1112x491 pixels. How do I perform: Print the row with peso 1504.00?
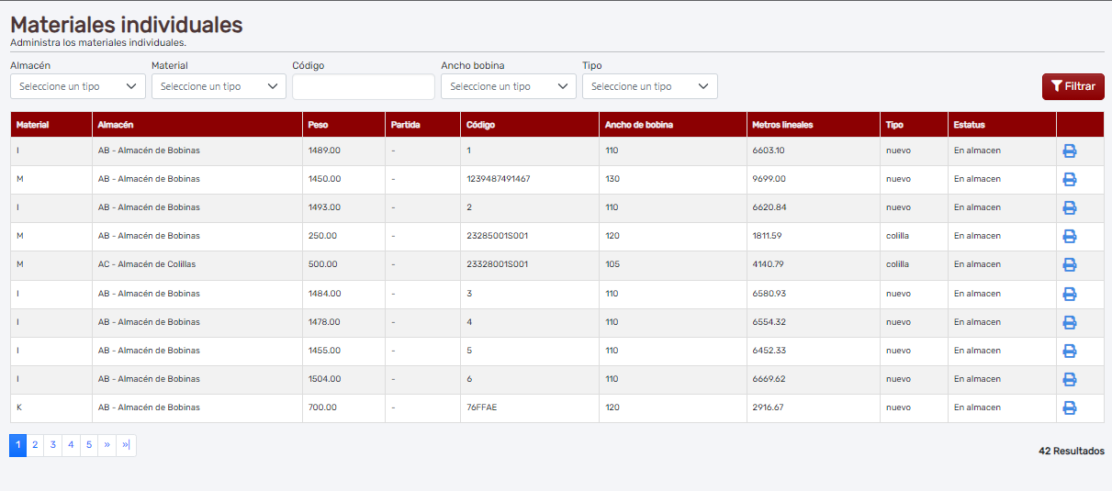[1069, 379]
